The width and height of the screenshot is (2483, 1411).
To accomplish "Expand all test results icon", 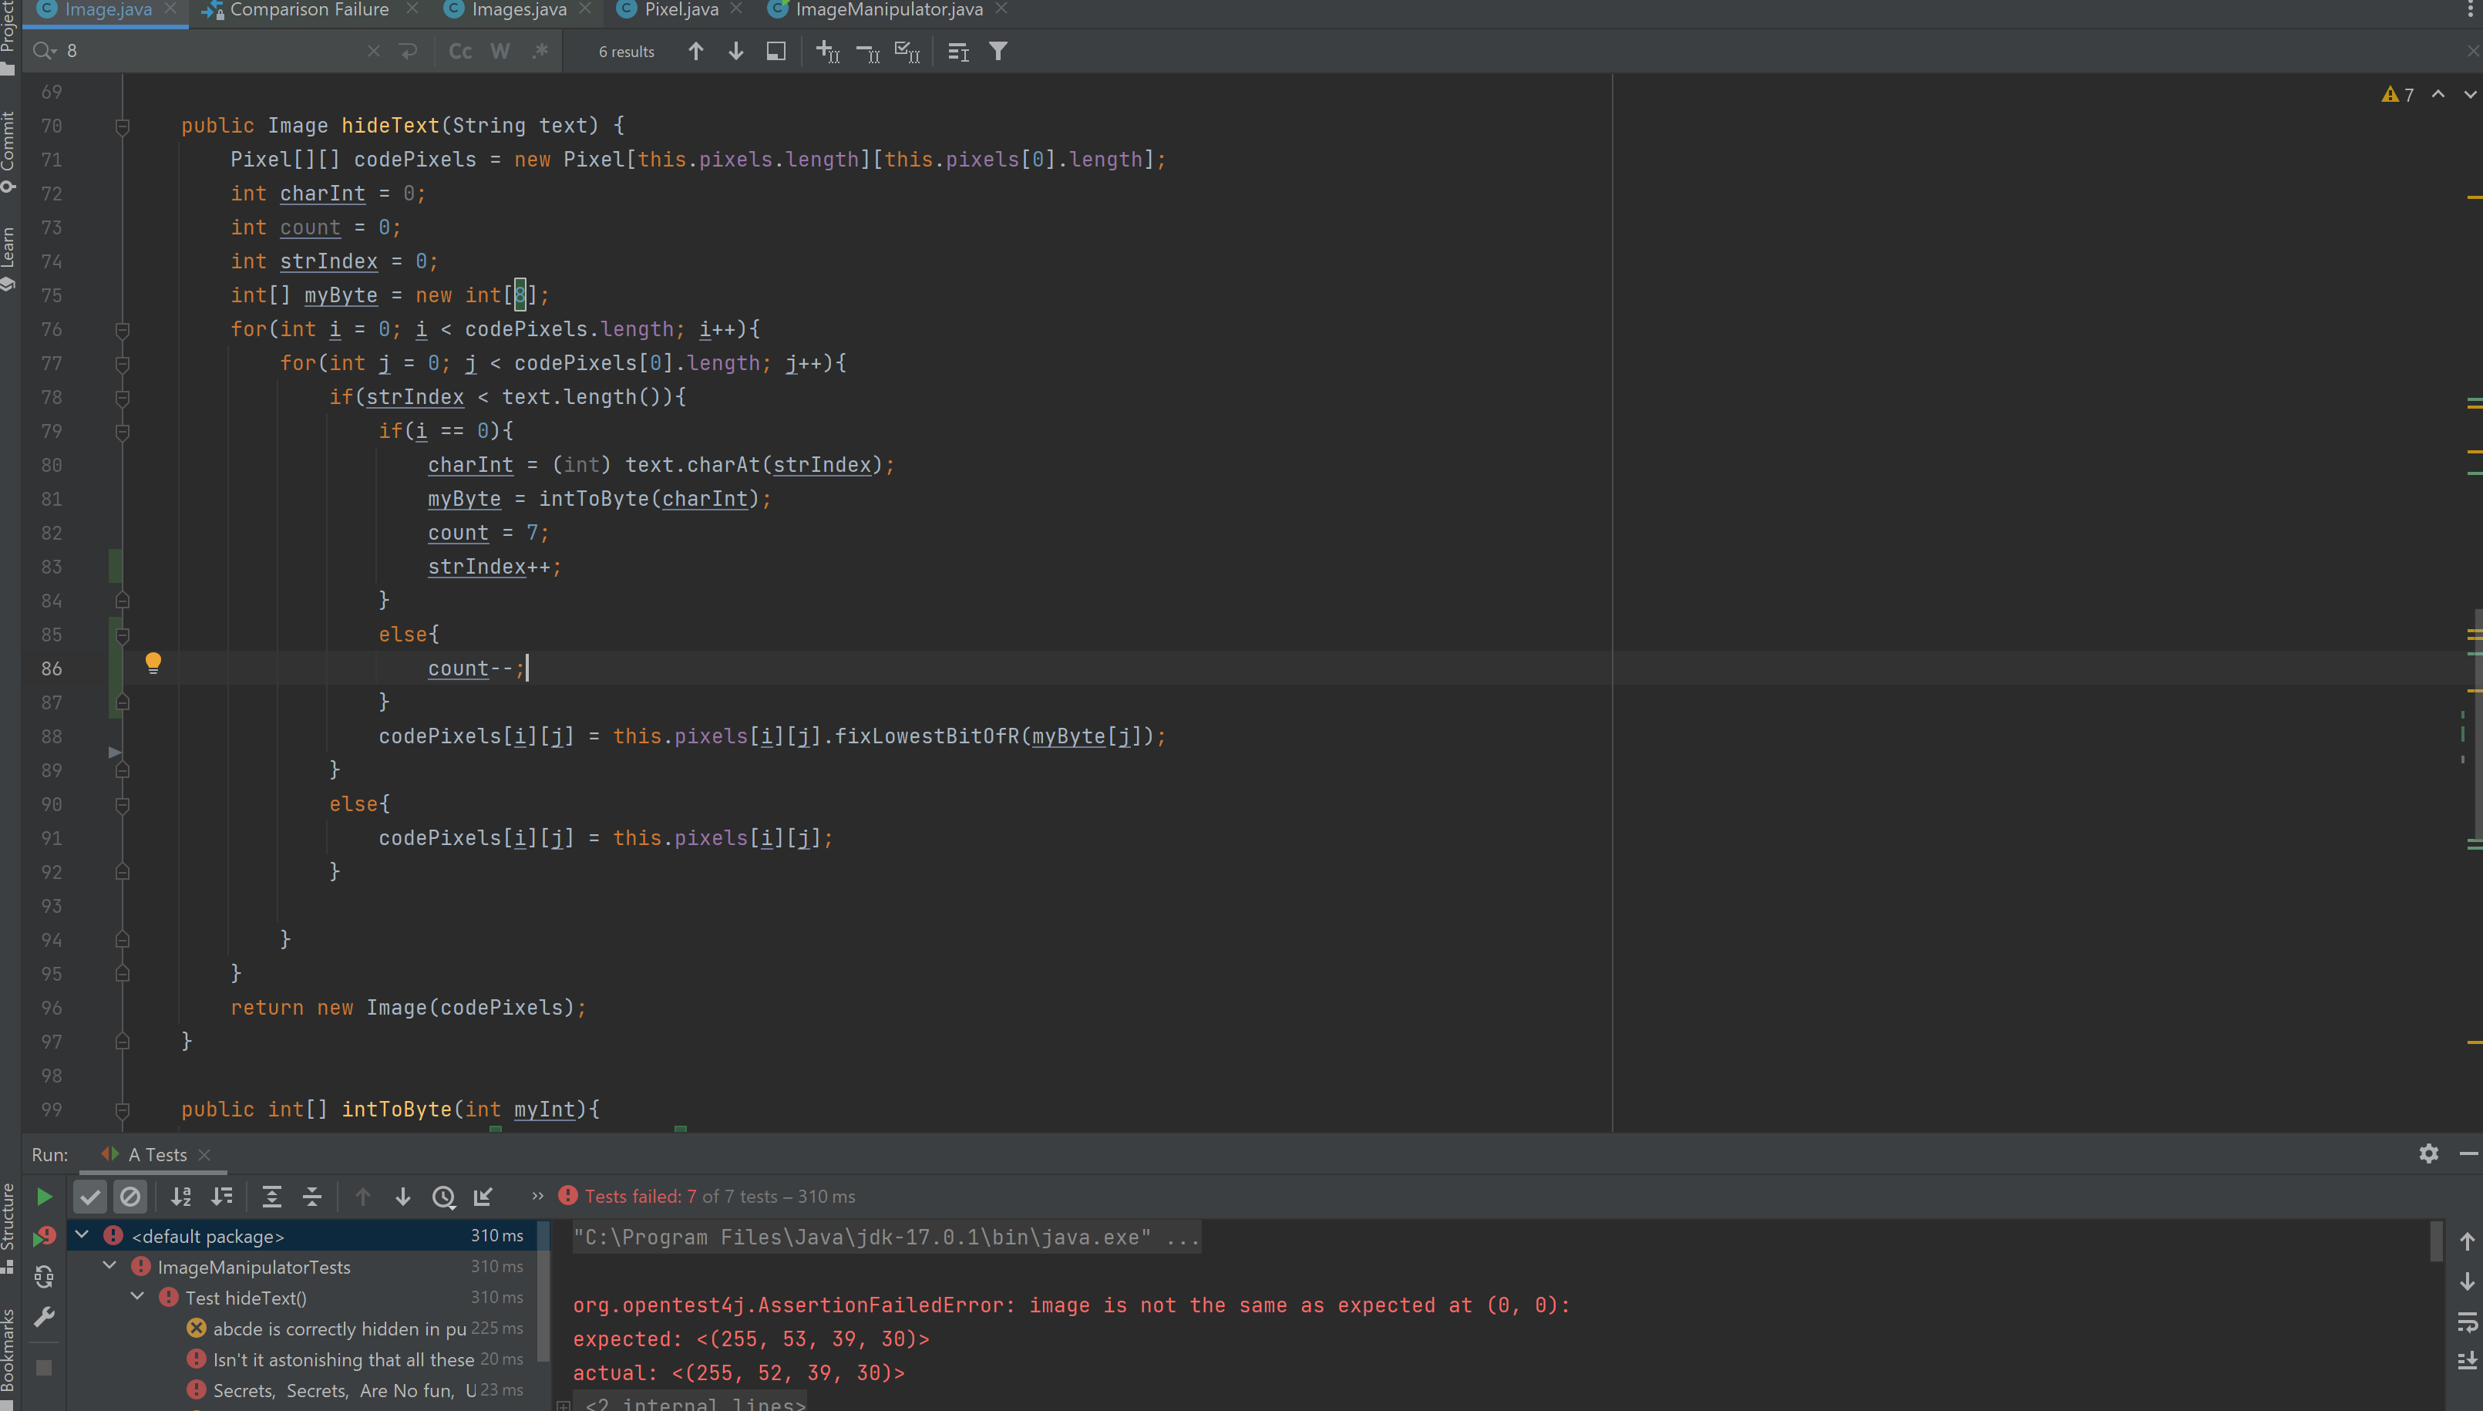I will tap(271, 1197).
